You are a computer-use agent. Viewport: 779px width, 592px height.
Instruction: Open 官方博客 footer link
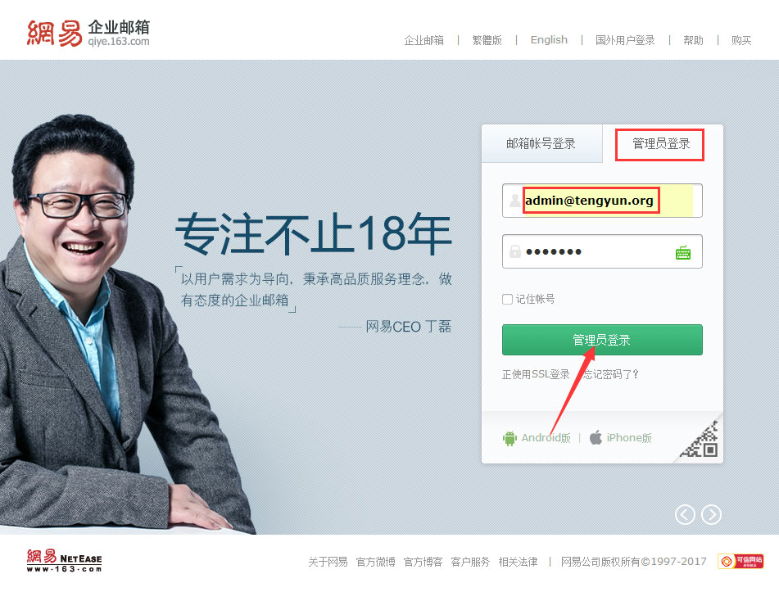(423, 562)
